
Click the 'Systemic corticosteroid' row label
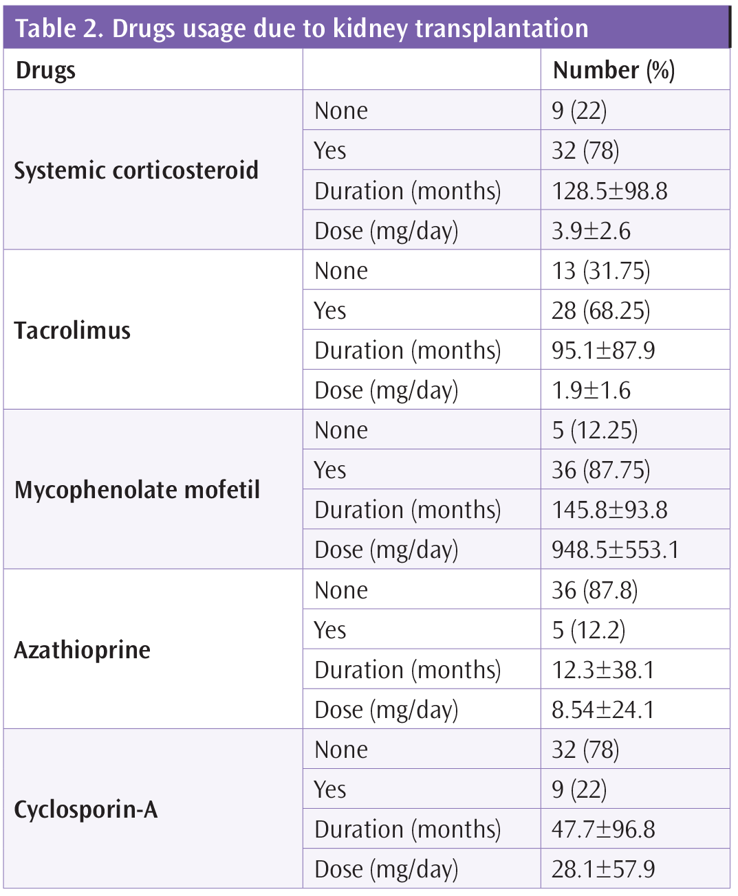coord(136,170)
